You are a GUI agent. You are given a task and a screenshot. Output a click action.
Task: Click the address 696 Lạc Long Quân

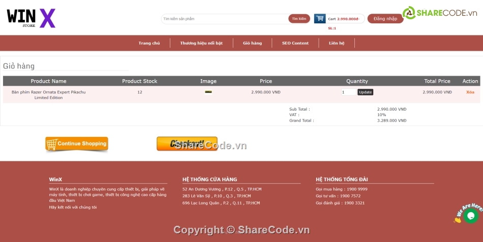tap(221, 203)
